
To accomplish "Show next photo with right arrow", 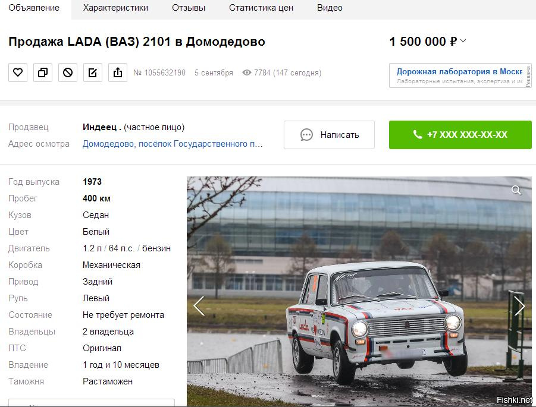I will coord(519,306).
